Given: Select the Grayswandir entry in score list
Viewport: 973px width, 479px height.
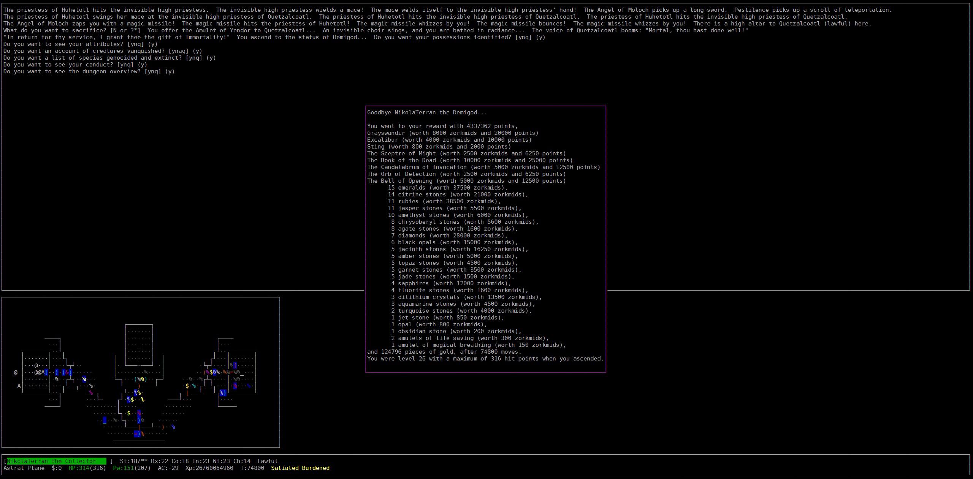Looking at the screenshot, I should click(452, 133).
